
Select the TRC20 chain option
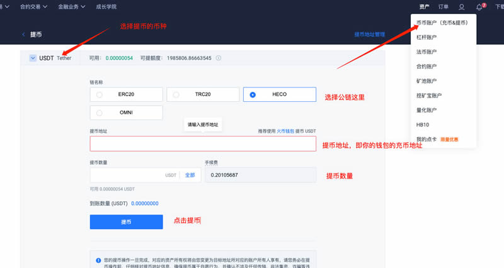(x=202, y=94)
